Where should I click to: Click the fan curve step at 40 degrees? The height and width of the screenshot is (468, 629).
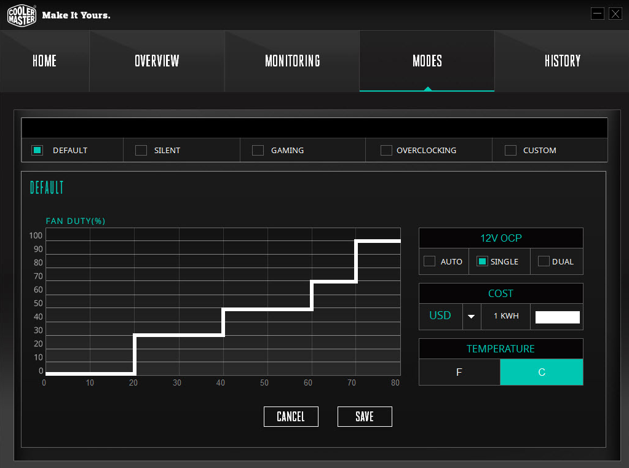coord(223,322)
